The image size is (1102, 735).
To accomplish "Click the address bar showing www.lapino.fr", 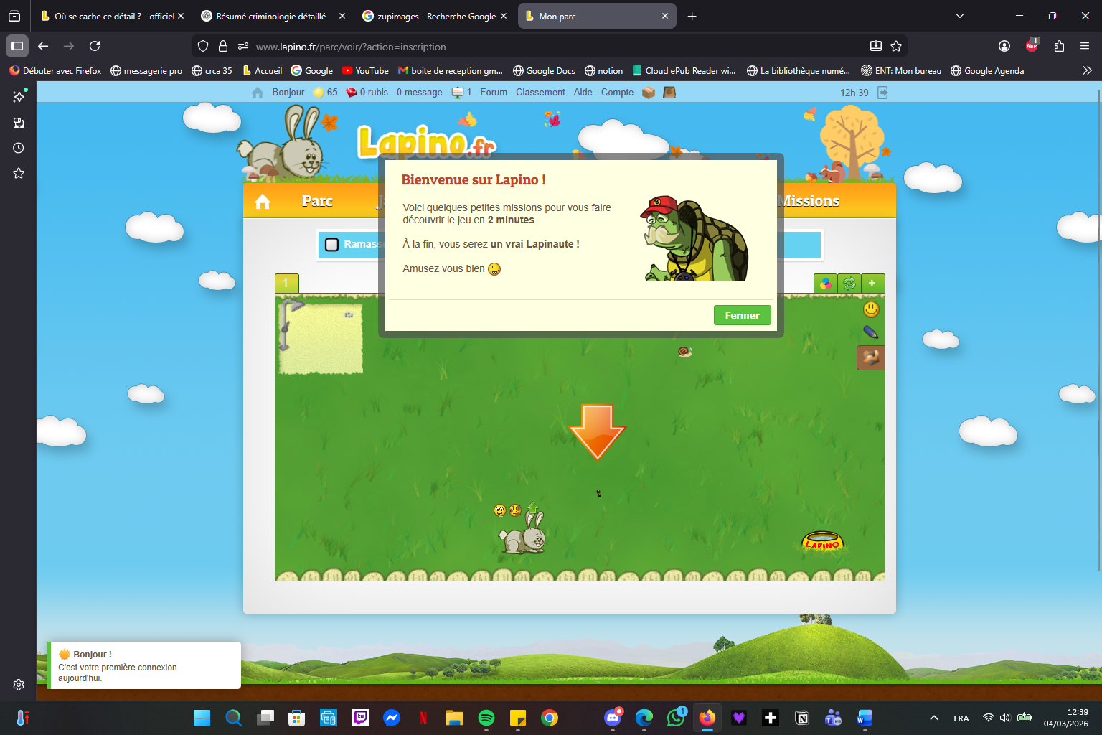I will click(x=549, y=47).
